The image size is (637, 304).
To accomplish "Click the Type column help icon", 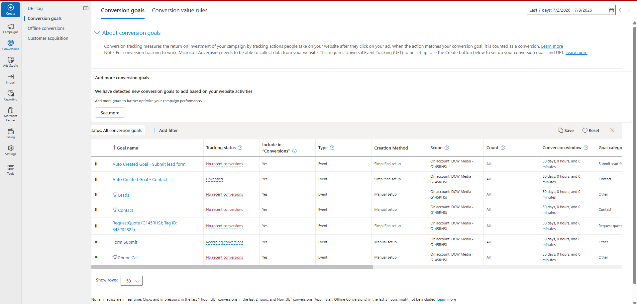I will click(332, 148).
